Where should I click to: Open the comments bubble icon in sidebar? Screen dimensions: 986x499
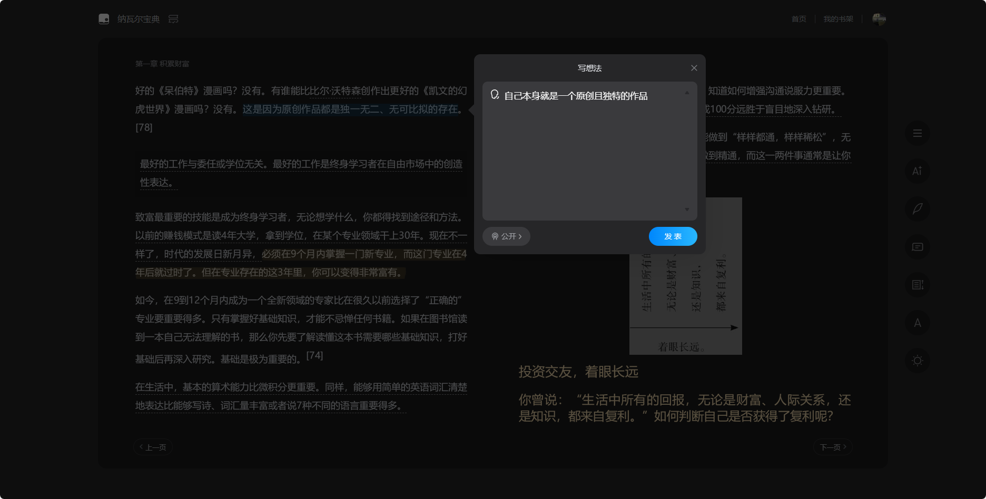click(917, 247)
